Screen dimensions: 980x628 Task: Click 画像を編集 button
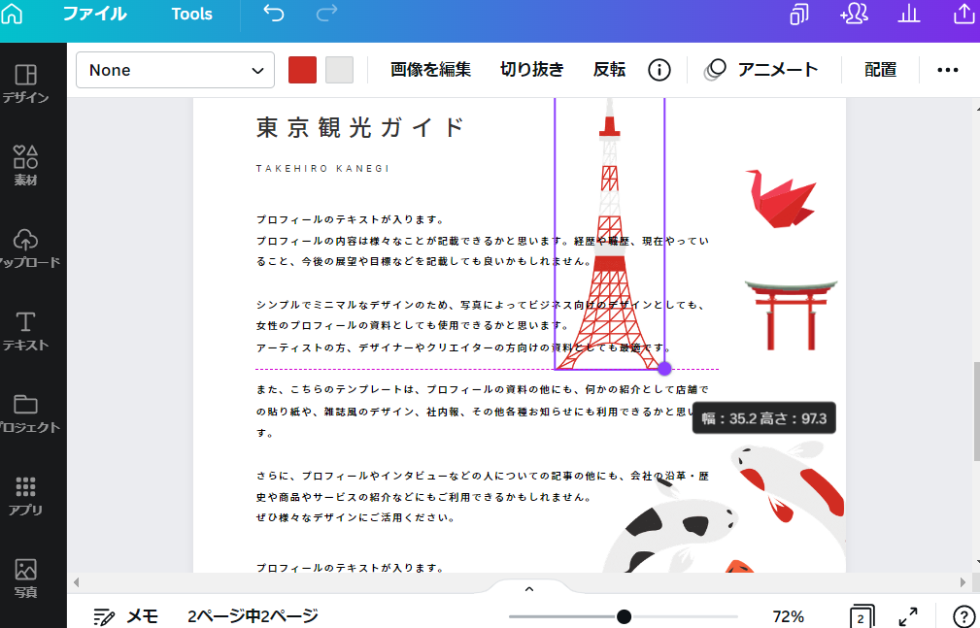pyautogui.click(x=430, y=69)
